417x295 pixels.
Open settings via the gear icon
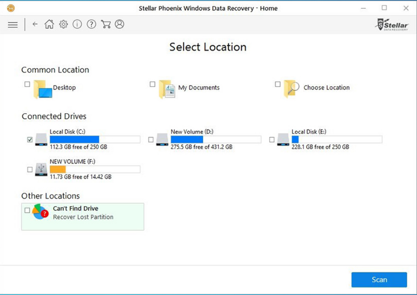(x=63, y=24)
